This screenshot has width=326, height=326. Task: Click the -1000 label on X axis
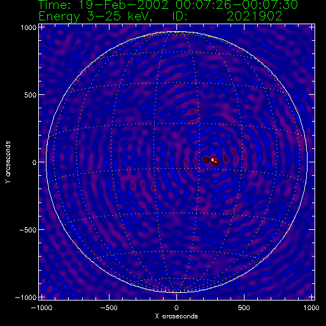[x=41, y=308]
